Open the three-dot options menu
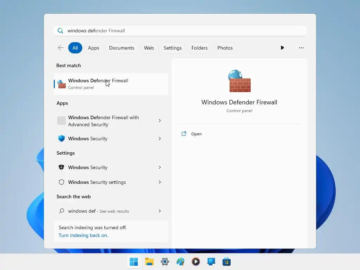The image size is (360, 270). [x=301, y=48]
